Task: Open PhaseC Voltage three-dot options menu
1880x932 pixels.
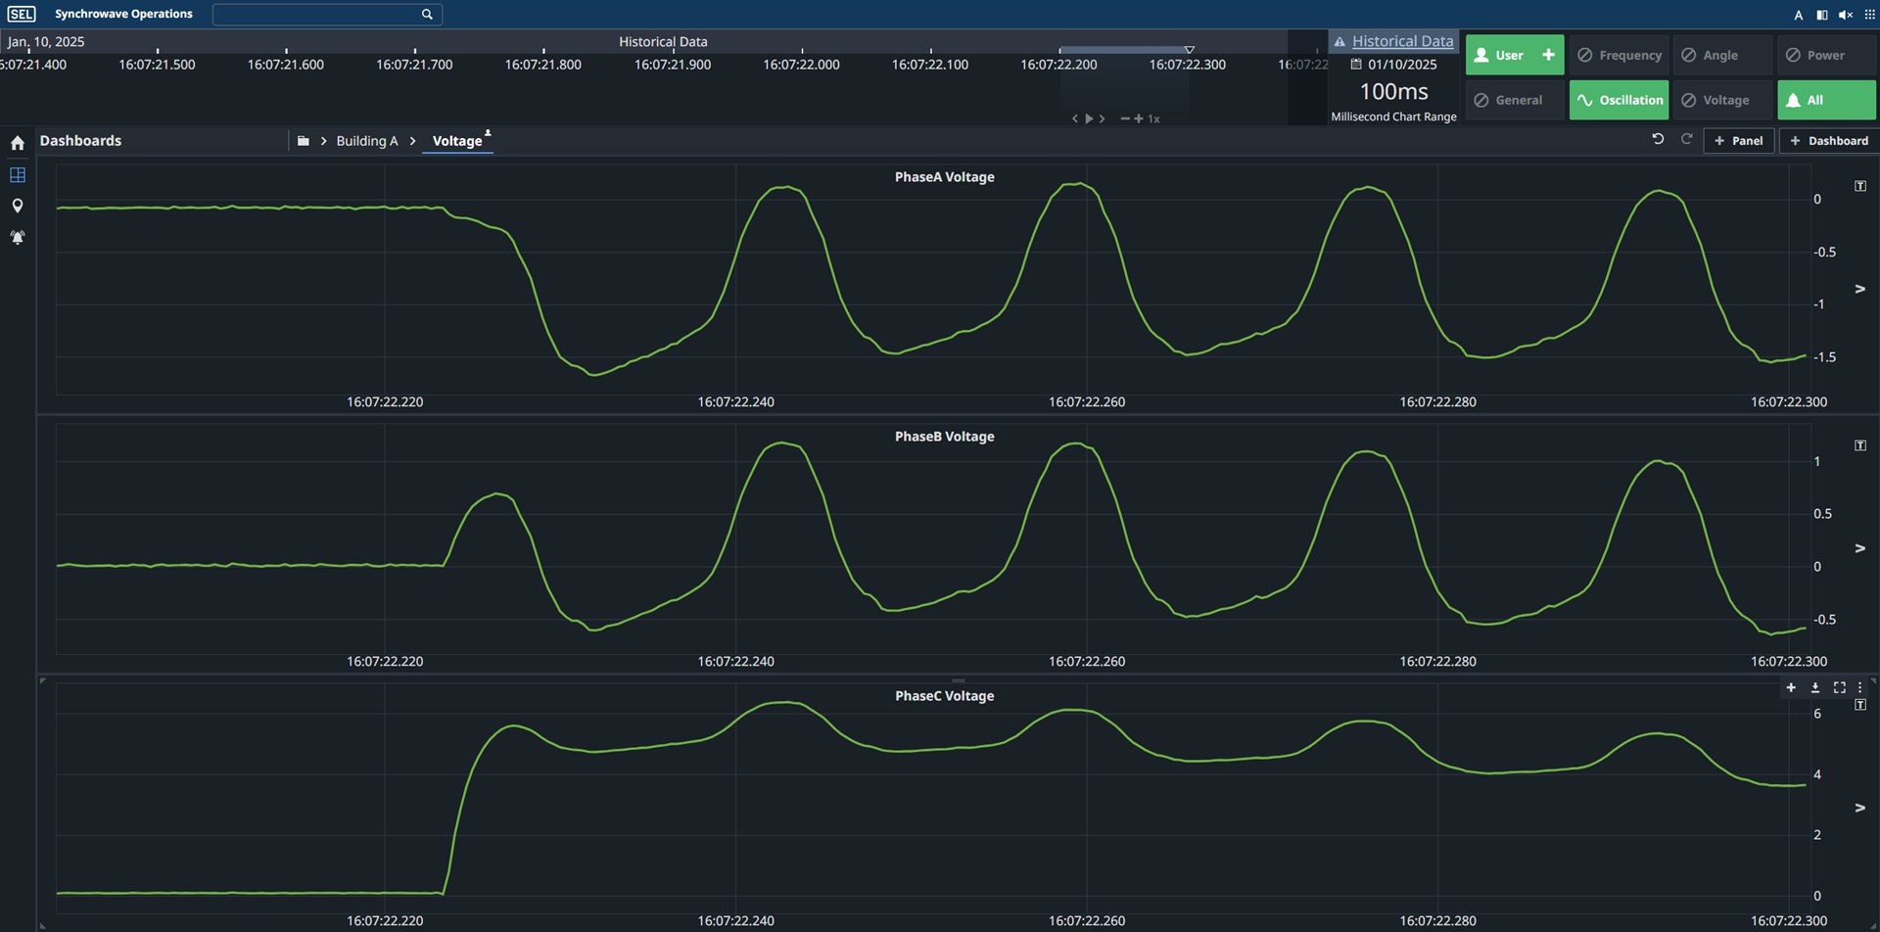Action: [x=1859, y=688]
